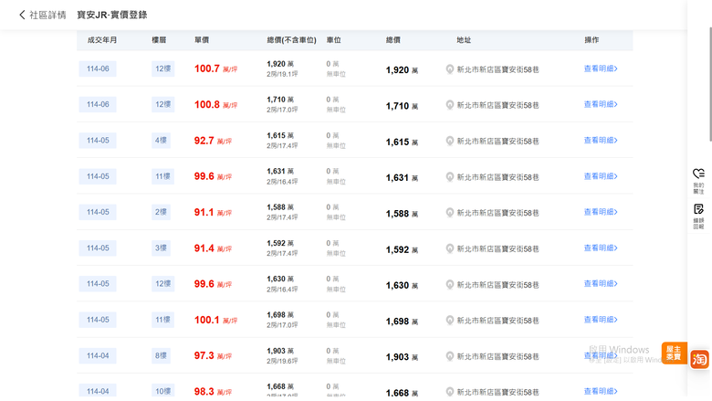The image size is (712, 401).
Task: Open 查看明細 for the 1,631 萬 row
Action: coord(601,176)
